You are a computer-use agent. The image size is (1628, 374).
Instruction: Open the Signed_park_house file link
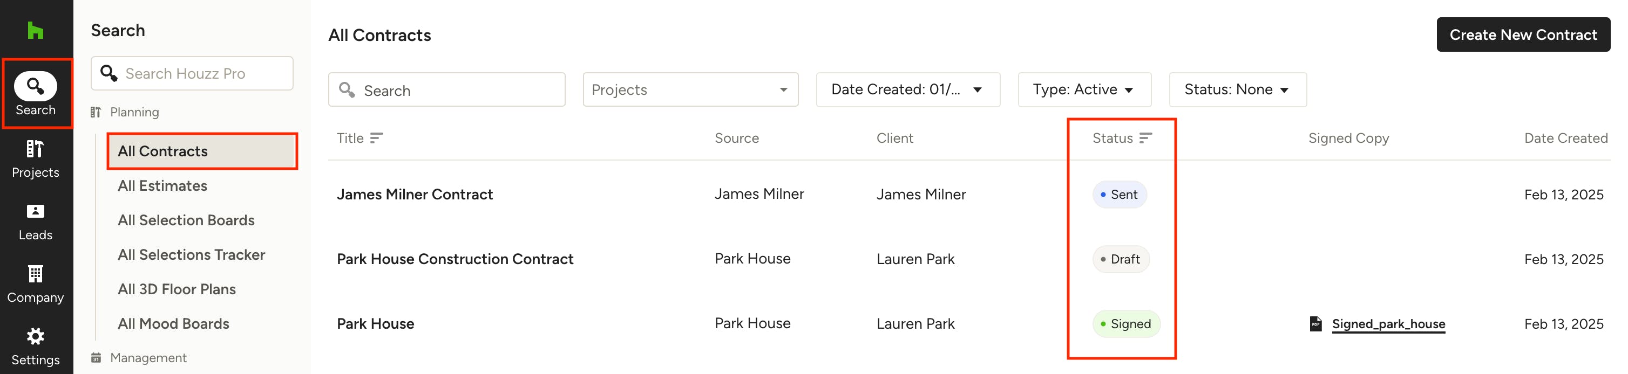tap(1388, 323)
